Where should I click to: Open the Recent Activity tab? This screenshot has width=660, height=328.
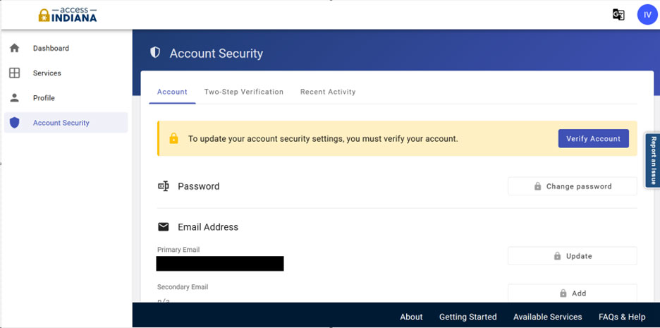coord(328,92)
